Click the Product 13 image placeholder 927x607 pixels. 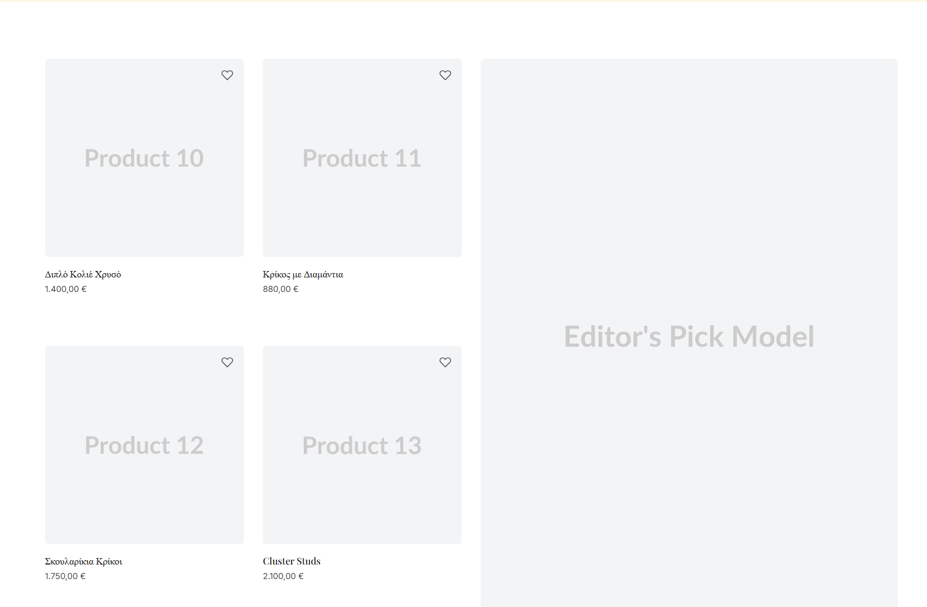pos(362,445)
